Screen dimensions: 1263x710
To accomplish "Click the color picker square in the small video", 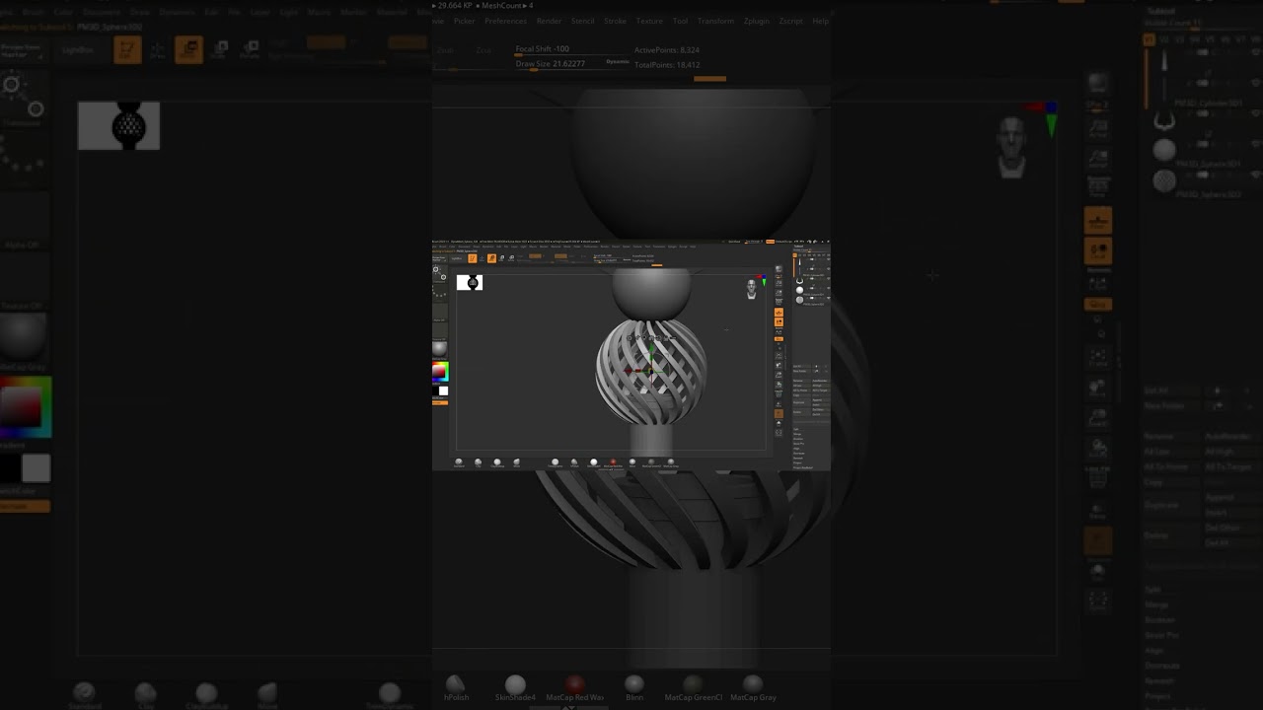I will click(x=439, y=372).
